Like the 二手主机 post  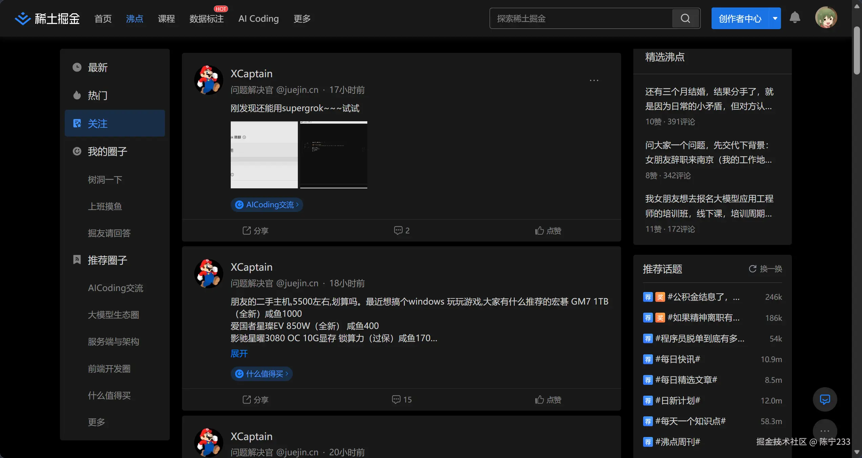(x=548, y=400)
